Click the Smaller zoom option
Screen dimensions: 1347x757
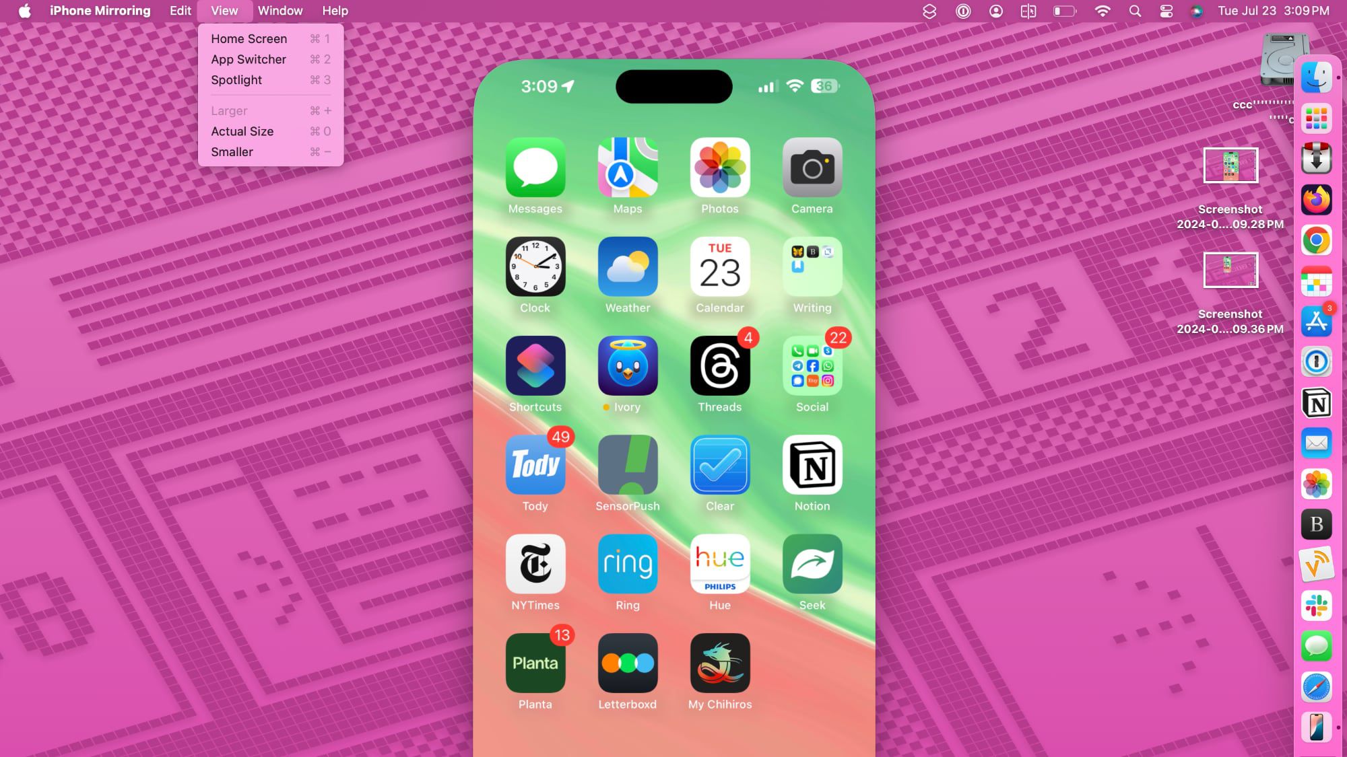[x=232, y=151]
